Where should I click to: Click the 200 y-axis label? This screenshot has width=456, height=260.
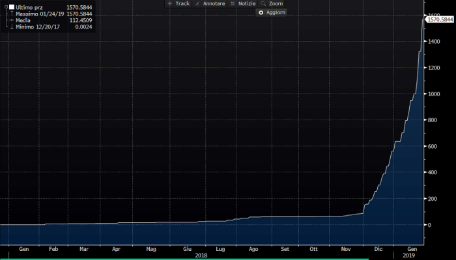coord(433,199)
